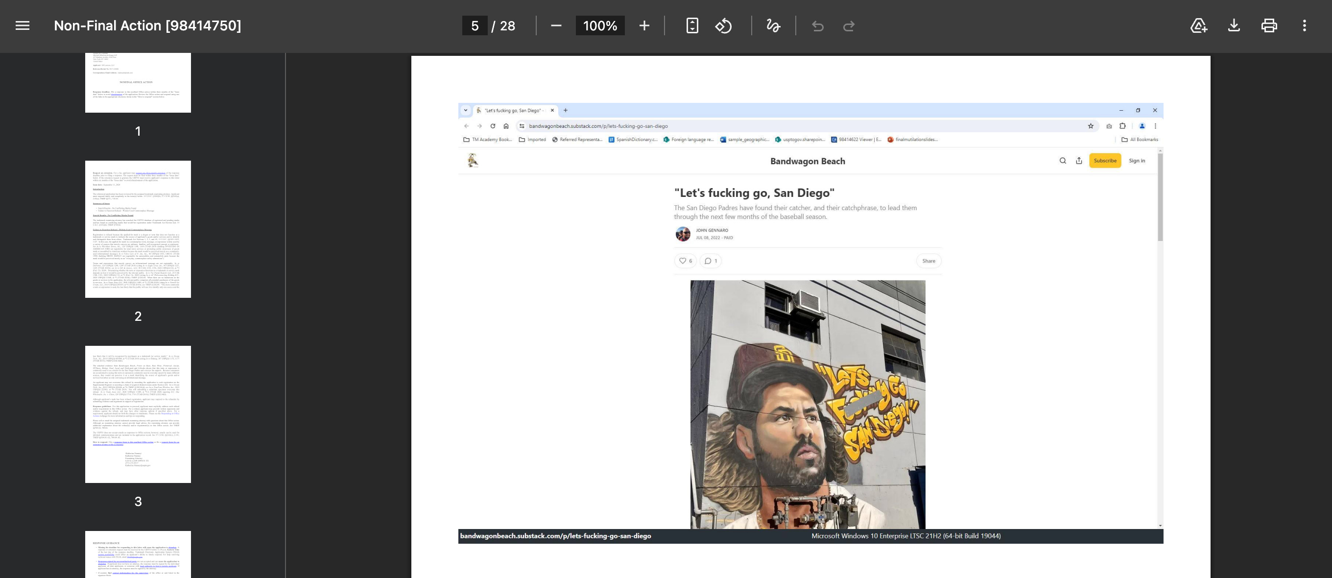Screen dimensions: 1332x578
Task: Download the PDF document
Action: click(x=1234, y=26)
